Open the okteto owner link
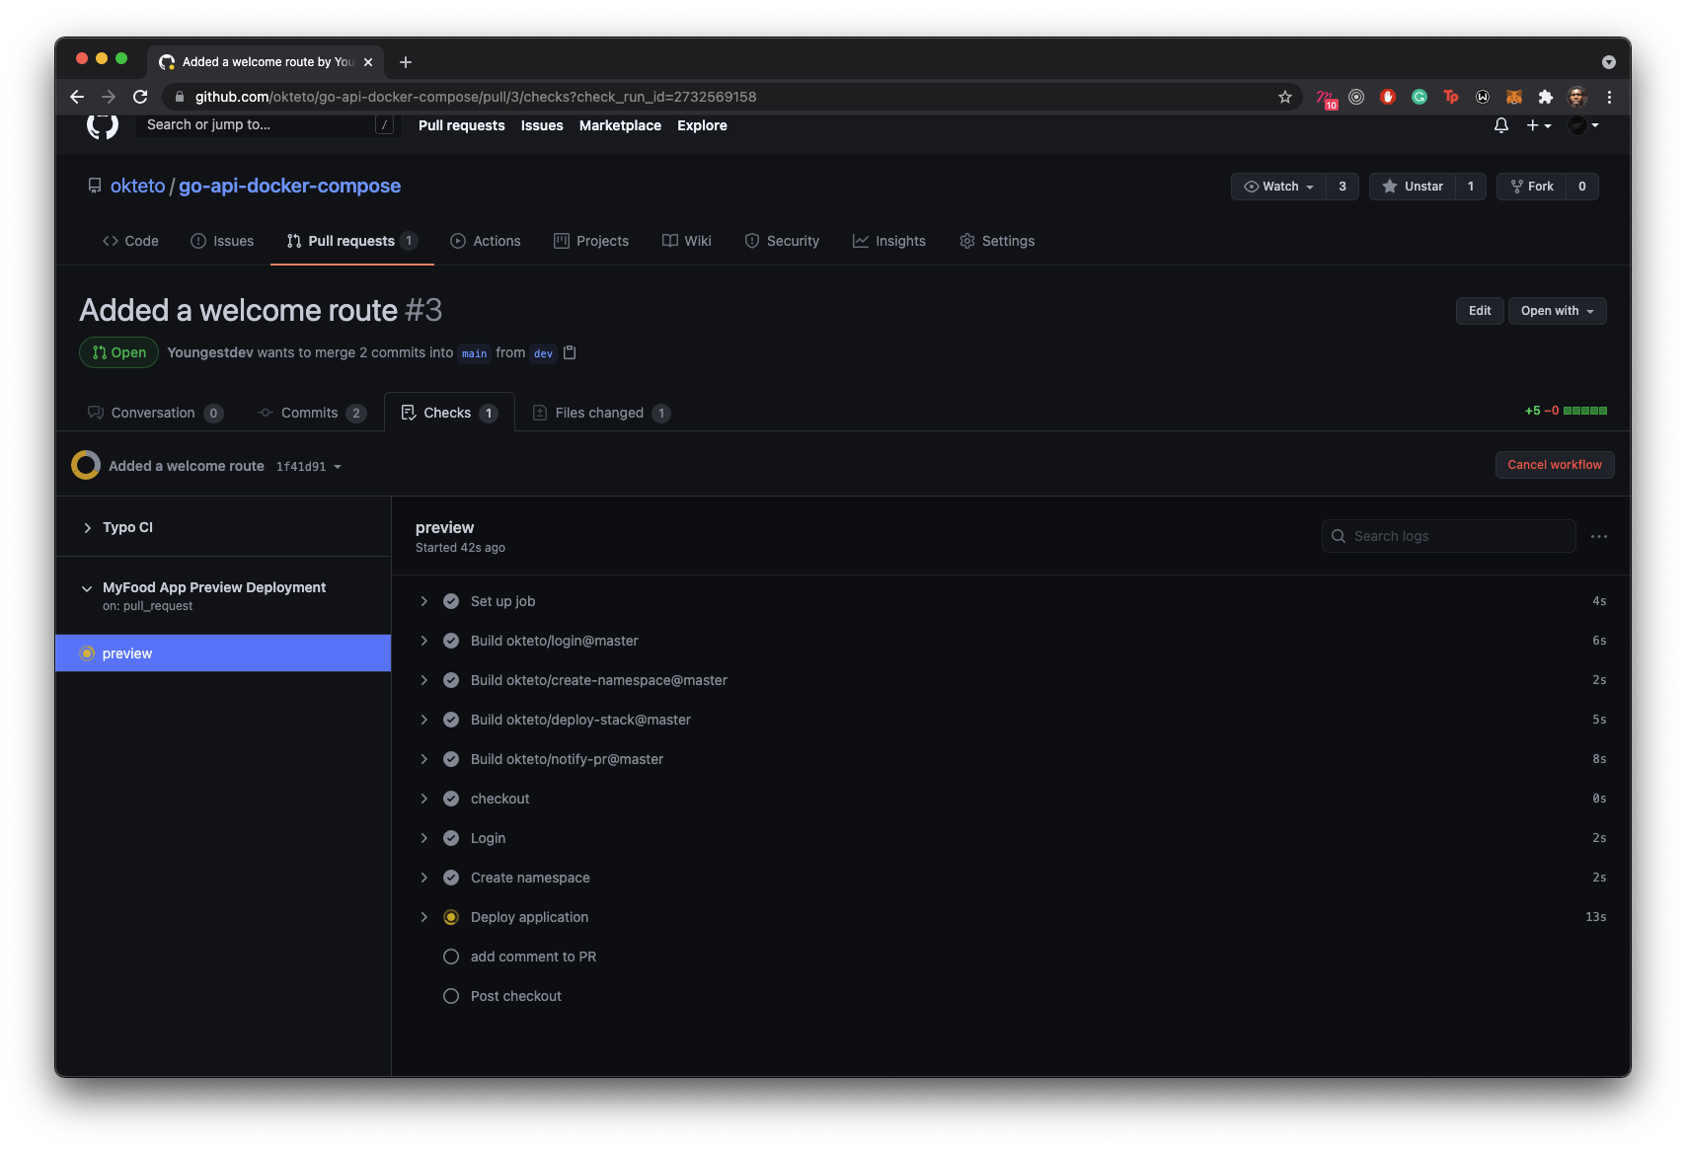1686x1150 pixels. [138, 186]
